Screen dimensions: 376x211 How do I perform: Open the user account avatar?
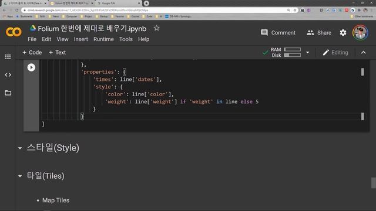tap(360, 33)
